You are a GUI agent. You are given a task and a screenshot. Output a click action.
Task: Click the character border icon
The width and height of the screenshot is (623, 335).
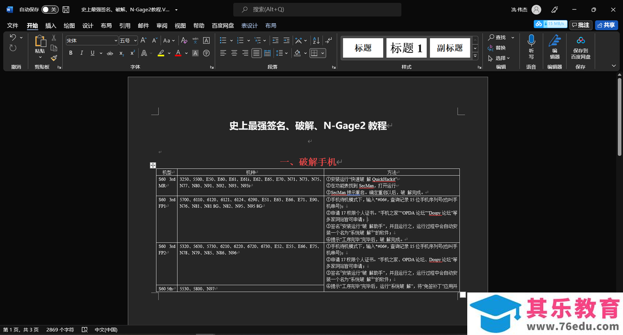(206, 40)
